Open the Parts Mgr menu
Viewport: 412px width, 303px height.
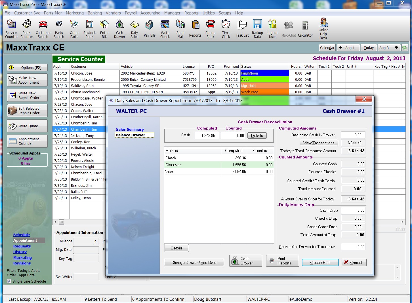coord(53,13)
